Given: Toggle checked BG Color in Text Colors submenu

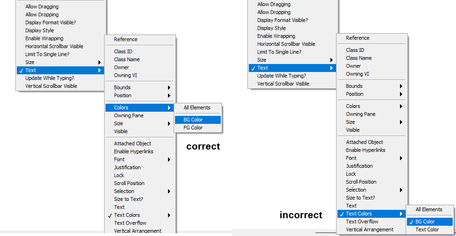Looking at the screenshot, I should 425,222.
